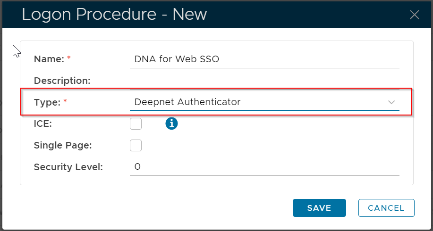Click the Name label
This screenshot has height=231, width=433.
[x=49, y=59]
